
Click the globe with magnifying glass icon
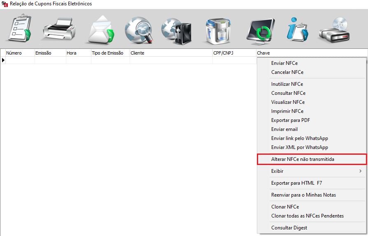(x=139, y=30)
